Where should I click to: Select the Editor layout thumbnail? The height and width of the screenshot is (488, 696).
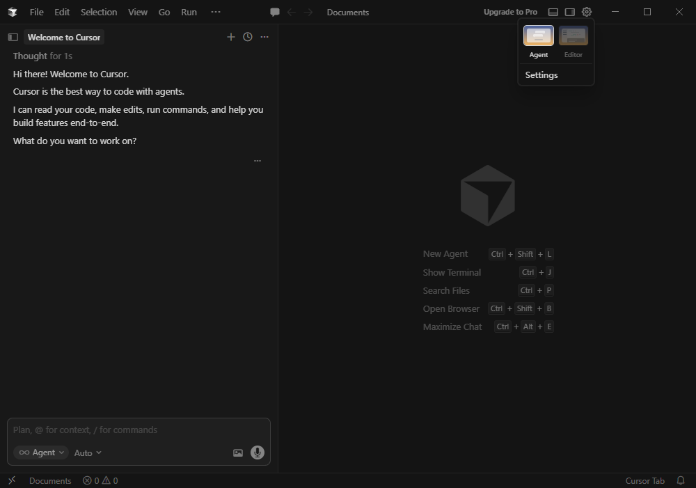(x=574, y=36)
